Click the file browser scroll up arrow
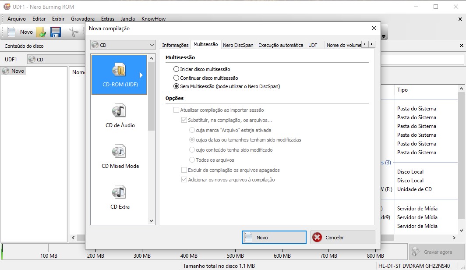Viewport: 466px width, 270px height. pyautogui.click(x=461, y=89)
